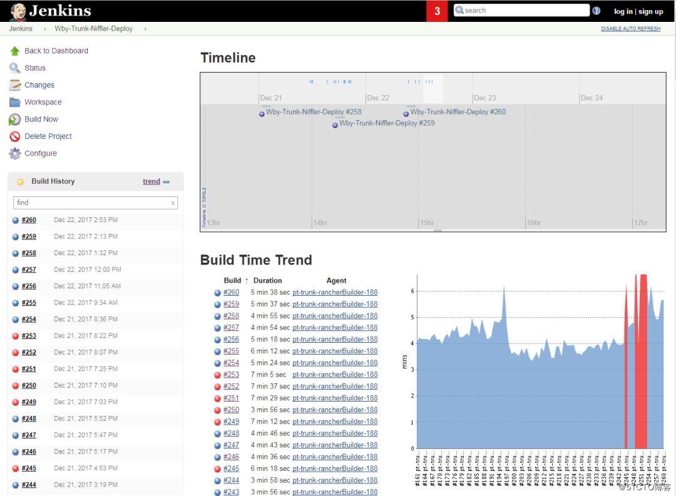Click the search help question mark icon
Viewport: 676px width, 496px height.
[x=597, y=11]
